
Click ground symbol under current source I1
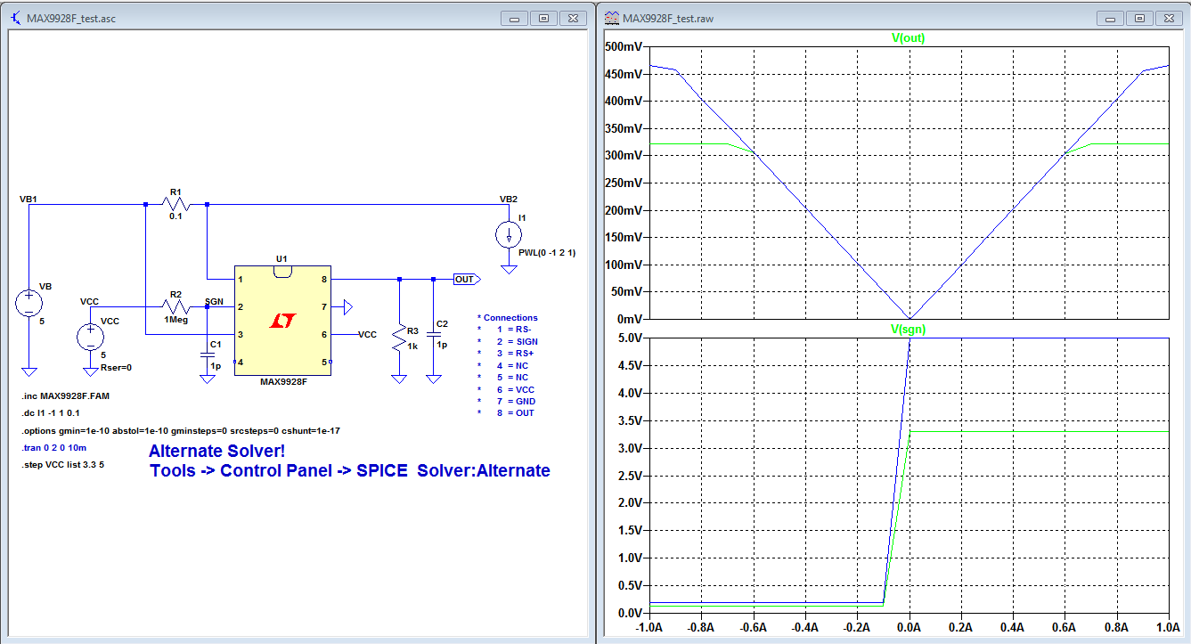pos(509,268)
